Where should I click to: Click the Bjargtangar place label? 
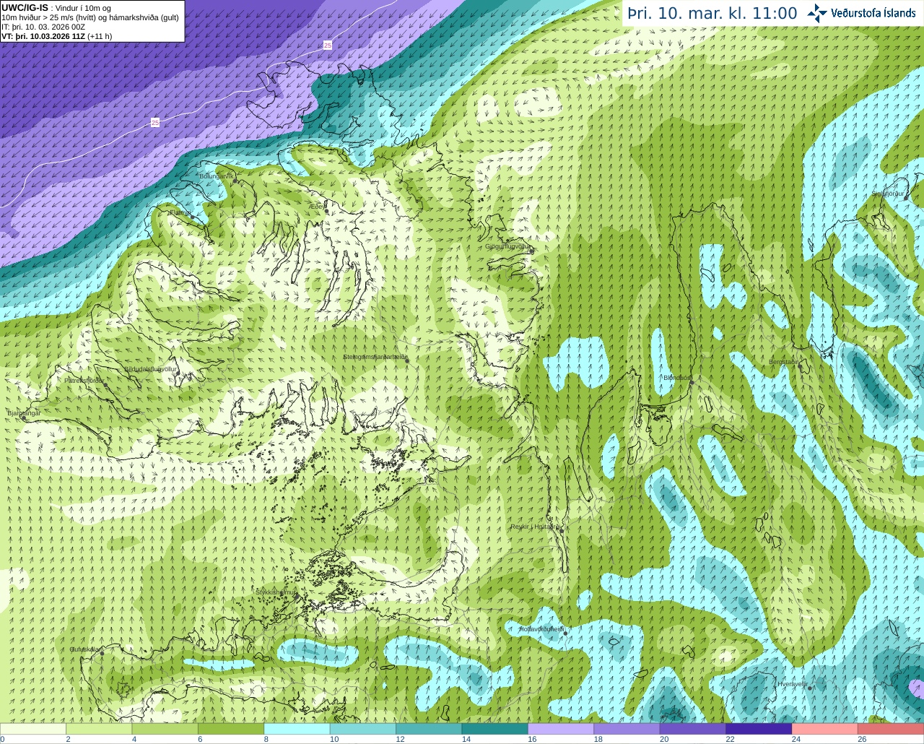(x=24, y=412)
